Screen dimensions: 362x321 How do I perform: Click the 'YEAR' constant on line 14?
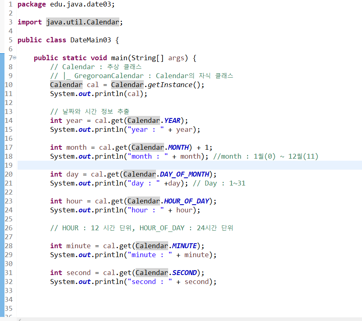(172, 120)
